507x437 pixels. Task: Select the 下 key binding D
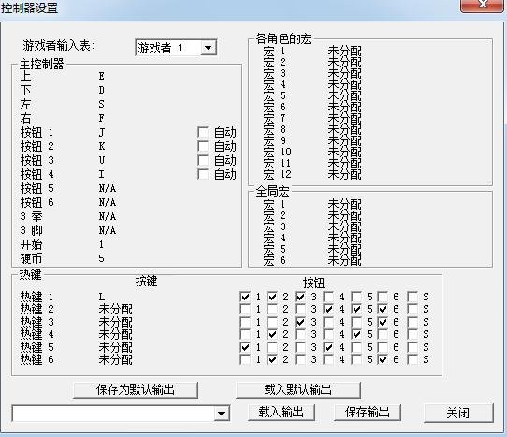(x=102, y=90)
